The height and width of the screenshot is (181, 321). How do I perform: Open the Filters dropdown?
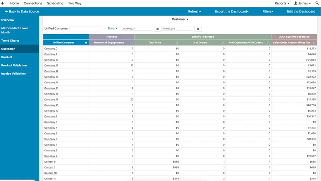pos(268,12)
